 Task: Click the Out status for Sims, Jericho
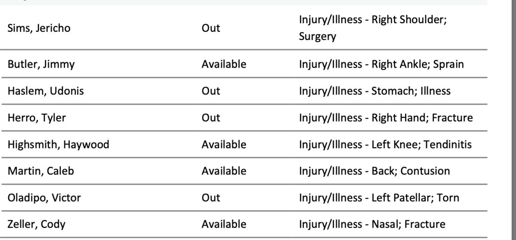coord(211,28)
